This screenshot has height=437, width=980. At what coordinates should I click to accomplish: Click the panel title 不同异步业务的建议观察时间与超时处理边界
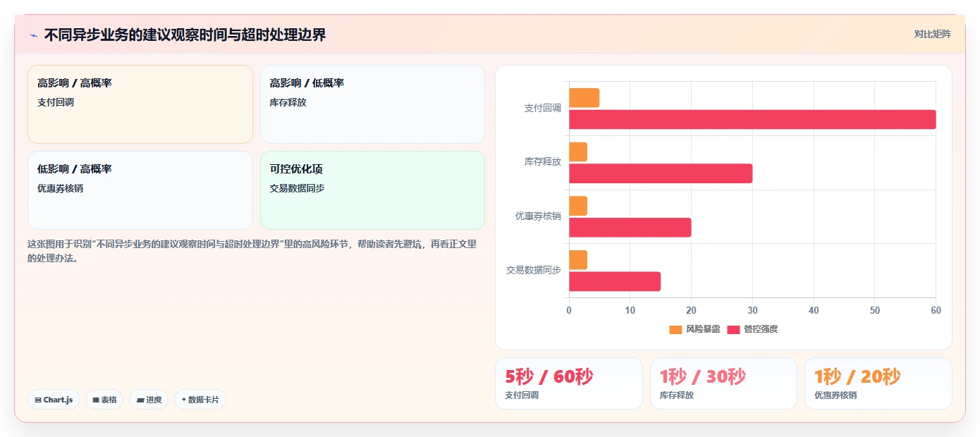pos(185,35)
